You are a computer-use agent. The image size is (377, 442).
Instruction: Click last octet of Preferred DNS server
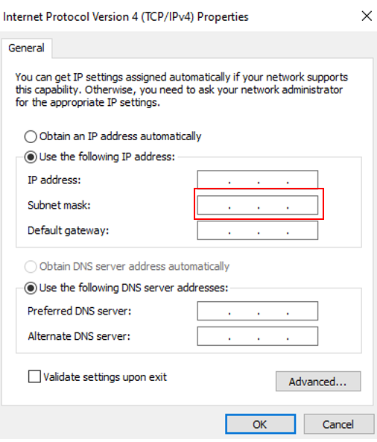pos(302,311)
